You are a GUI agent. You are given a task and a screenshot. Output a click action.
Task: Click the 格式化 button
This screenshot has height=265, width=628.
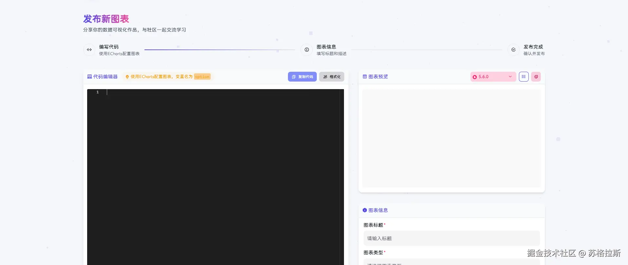tap(332, 77)
